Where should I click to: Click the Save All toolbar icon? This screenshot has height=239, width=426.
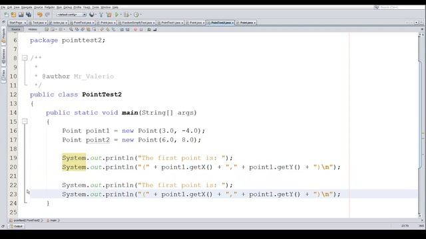[x=29, y=15]
